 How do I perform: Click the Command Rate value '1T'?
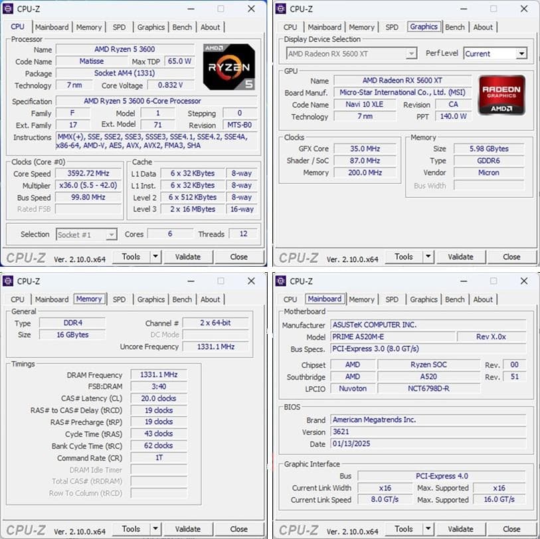tap(159, 458)
